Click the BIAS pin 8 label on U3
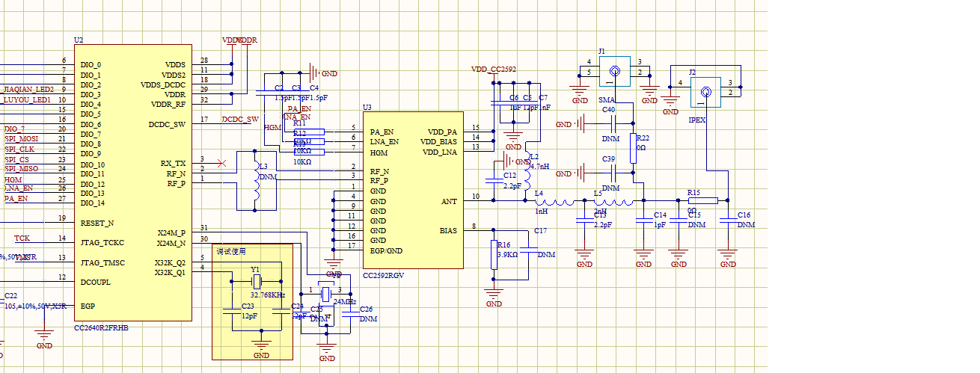 (x=448, y=231)
